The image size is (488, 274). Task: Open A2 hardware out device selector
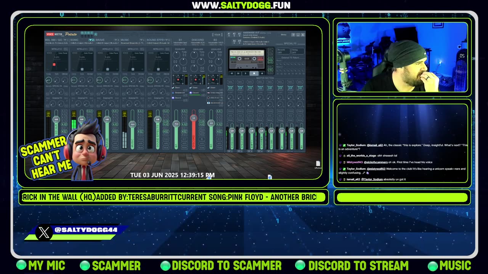tap(234, 35)
